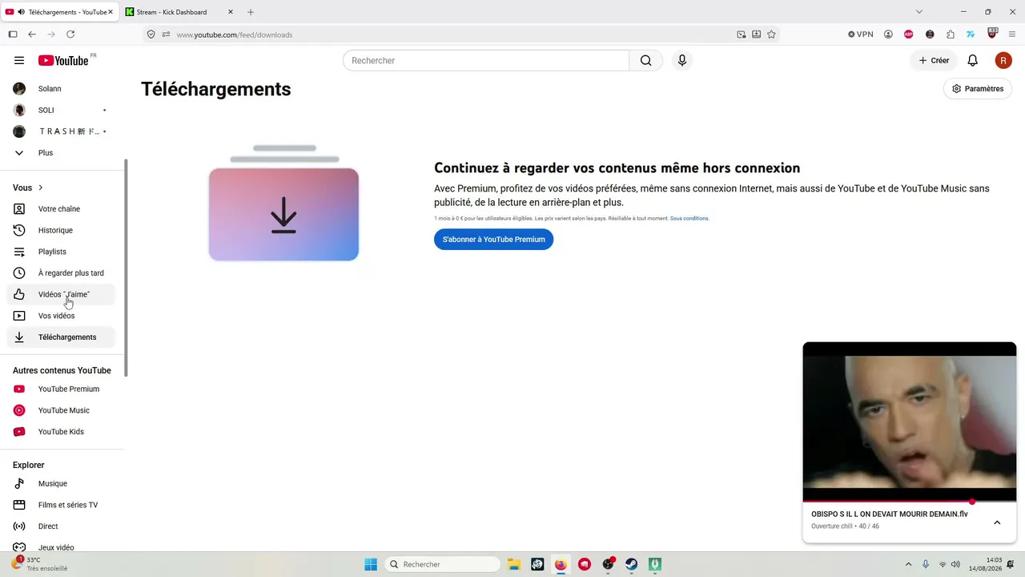The image size is (1025, 577).
Task: Click the YouTube search input field
Action: pyautogui.click(x=486, y=60)
